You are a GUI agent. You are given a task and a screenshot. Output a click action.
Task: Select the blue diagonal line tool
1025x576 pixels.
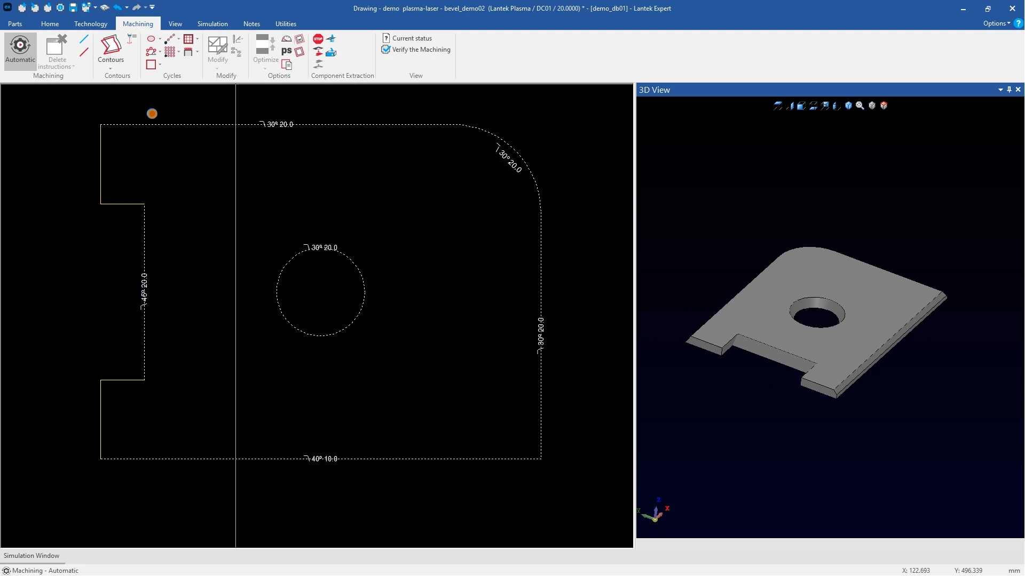point(84,39)
